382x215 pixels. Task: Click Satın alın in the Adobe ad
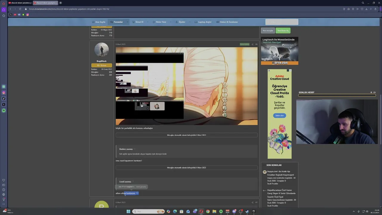[x=280, y=116]
